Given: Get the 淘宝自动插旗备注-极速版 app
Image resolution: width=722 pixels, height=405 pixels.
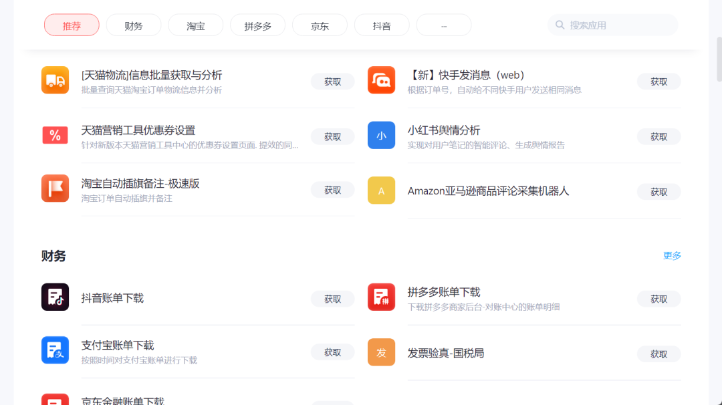Looking at the screenshot, I should pos(332,190).
